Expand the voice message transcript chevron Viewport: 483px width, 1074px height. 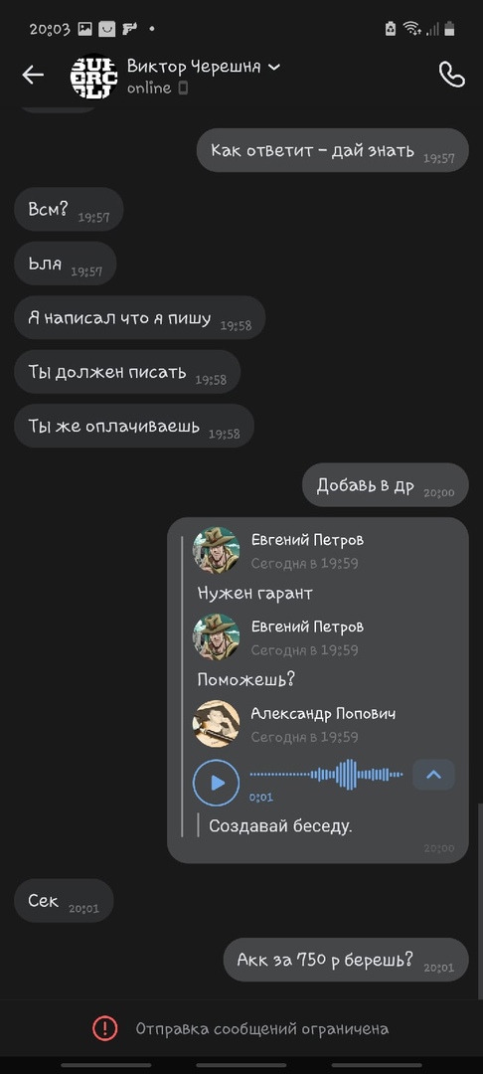pos(433,775)
